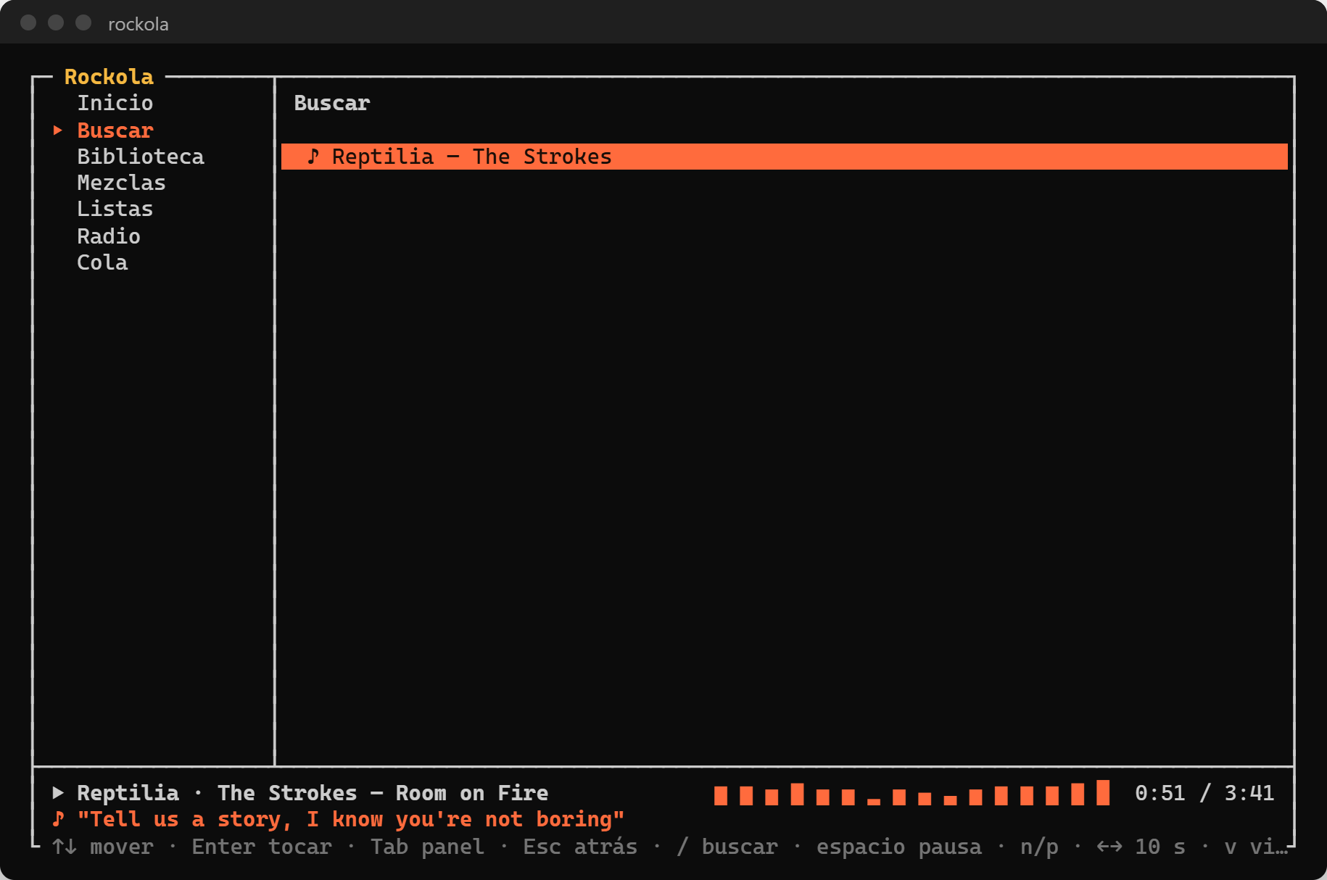The image size is (1327, 880).
Task: Go to Mezclas in the sidebar
Action: (121, 183)
